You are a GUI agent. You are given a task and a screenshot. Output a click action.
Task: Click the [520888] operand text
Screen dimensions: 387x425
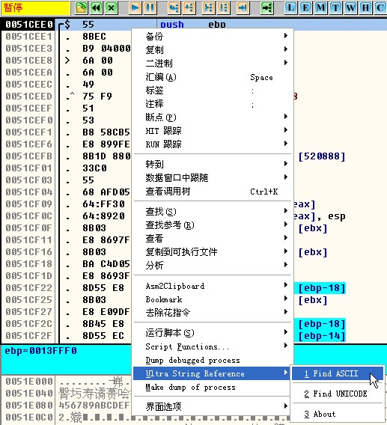[322, 156]
